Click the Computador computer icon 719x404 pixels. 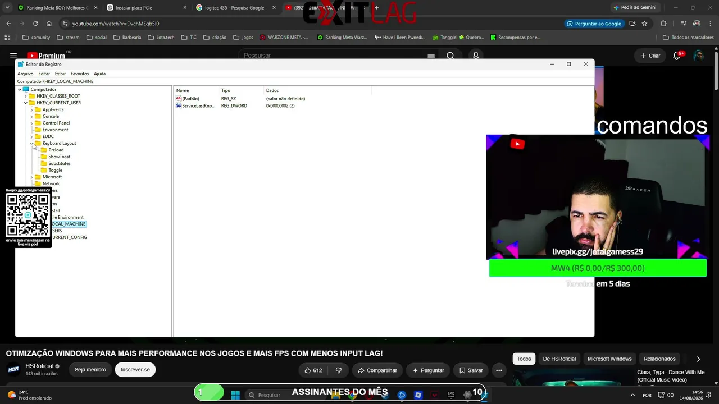point(26,89)
